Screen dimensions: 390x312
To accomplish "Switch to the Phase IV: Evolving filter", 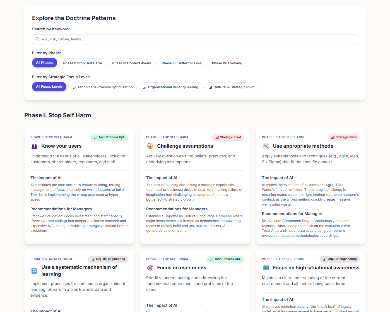I will (227, 63).
